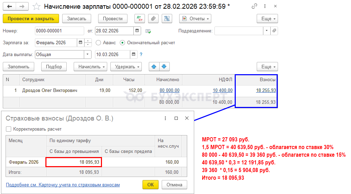Open Подразделение dropdown arrow
This screenshot has width=351, height=194.
(x=266, y=31)
